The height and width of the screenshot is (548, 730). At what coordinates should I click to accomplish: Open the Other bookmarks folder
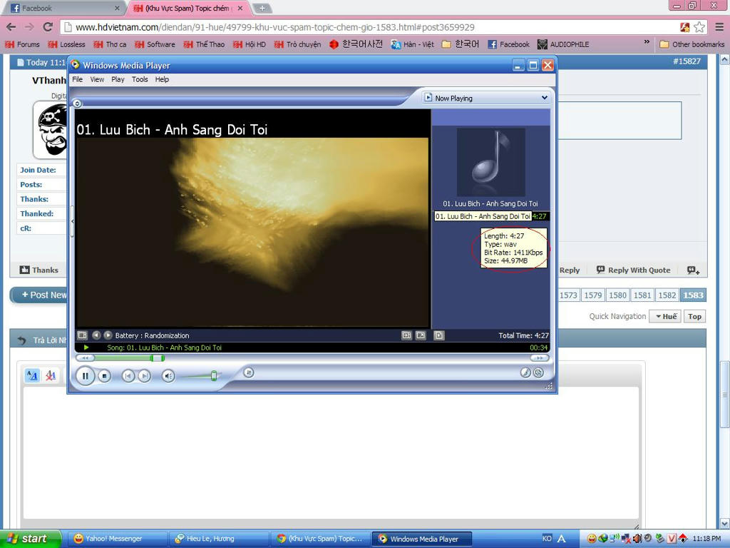692,44
